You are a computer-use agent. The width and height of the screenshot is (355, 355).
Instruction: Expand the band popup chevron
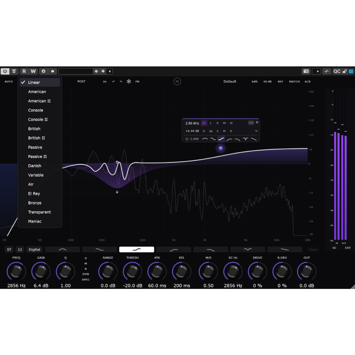(256, 131)
